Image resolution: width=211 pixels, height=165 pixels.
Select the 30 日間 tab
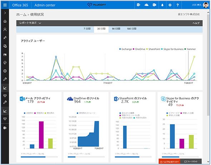[101, 29]
